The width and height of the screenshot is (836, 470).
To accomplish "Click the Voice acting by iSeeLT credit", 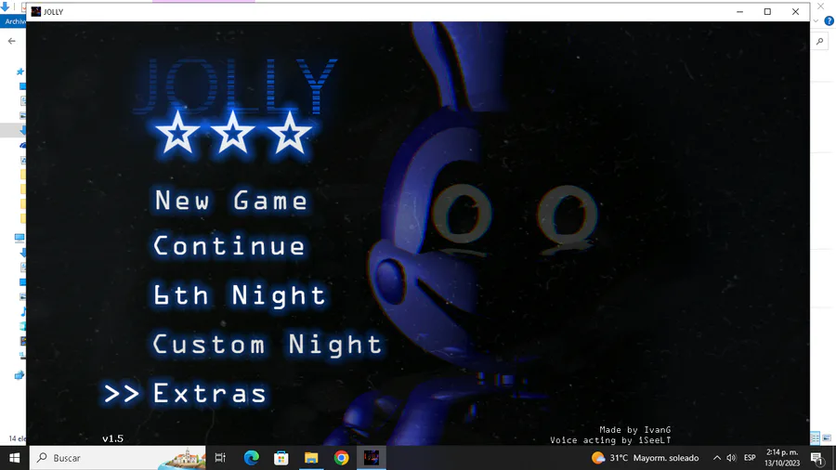I will tap(610, 440).
